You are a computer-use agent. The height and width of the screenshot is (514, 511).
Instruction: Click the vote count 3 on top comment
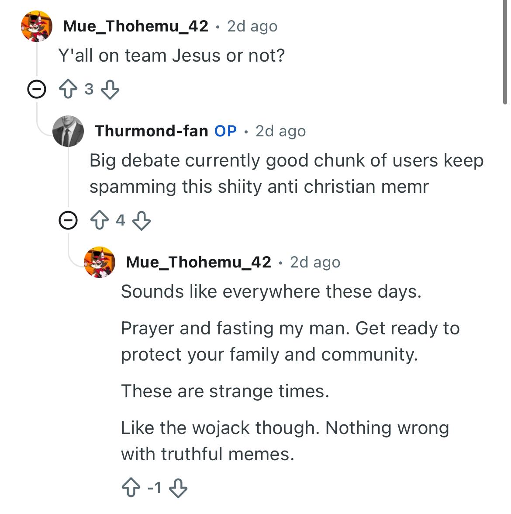click(x=89, y=89)
